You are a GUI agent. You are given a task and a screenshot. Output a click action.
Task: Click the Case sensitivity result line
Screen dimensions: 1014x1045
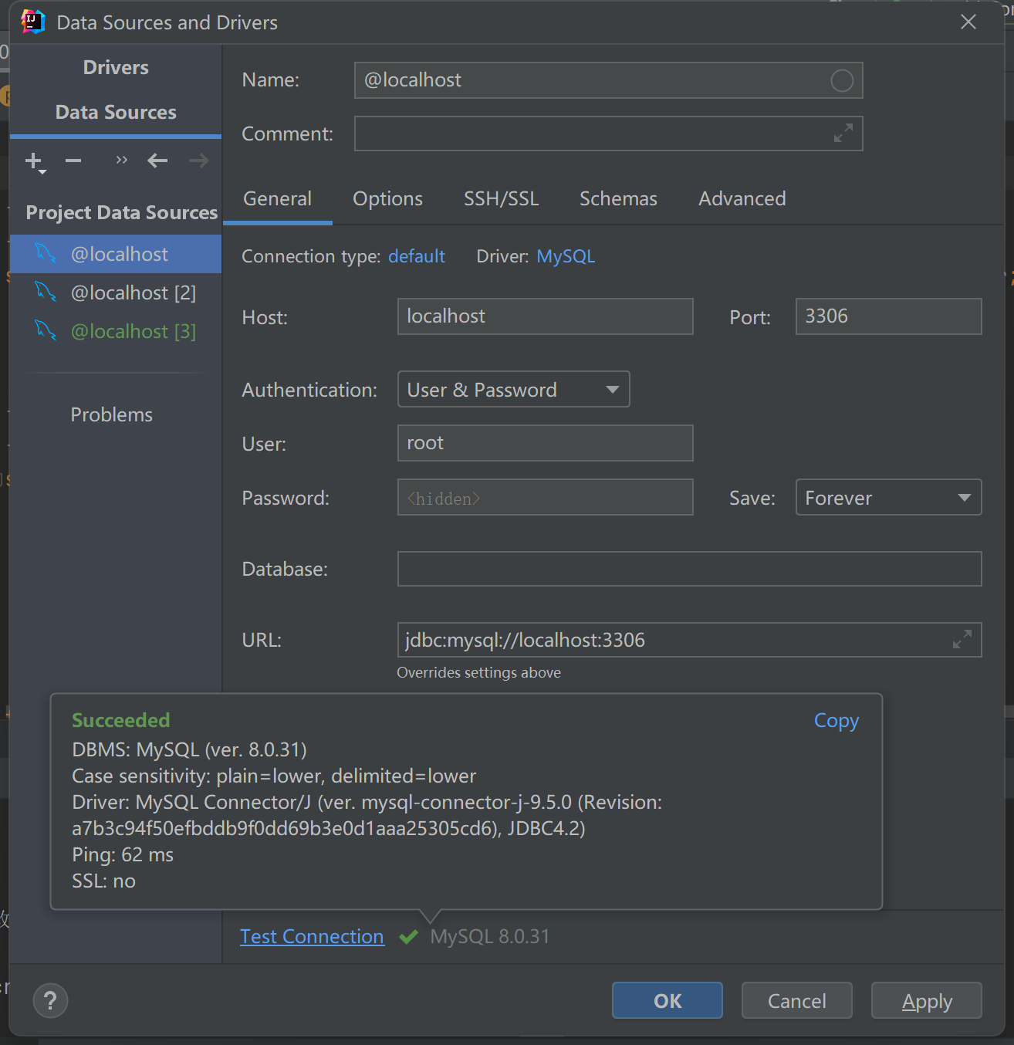click(274, 776)
